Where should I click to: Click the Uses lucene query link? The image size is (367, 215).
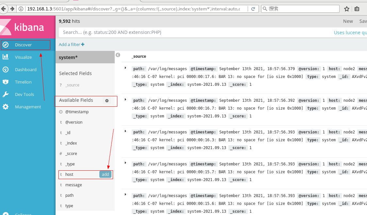[x=350, y=33]
